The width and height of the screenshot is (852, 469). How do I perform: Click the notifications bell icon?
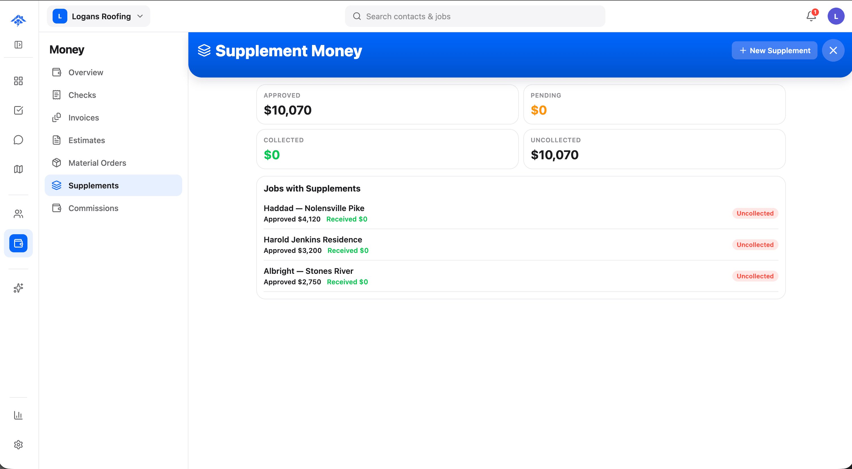tap(811, 16)
